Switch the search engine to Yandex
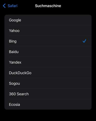 (x=48, y=62)
